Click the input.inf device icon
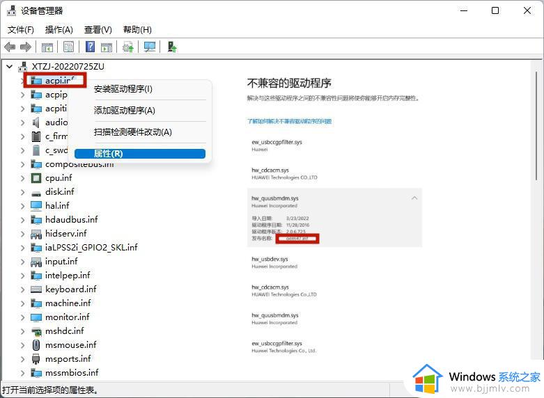The height and width of the screenshot is (398, 544). [36, 262]
